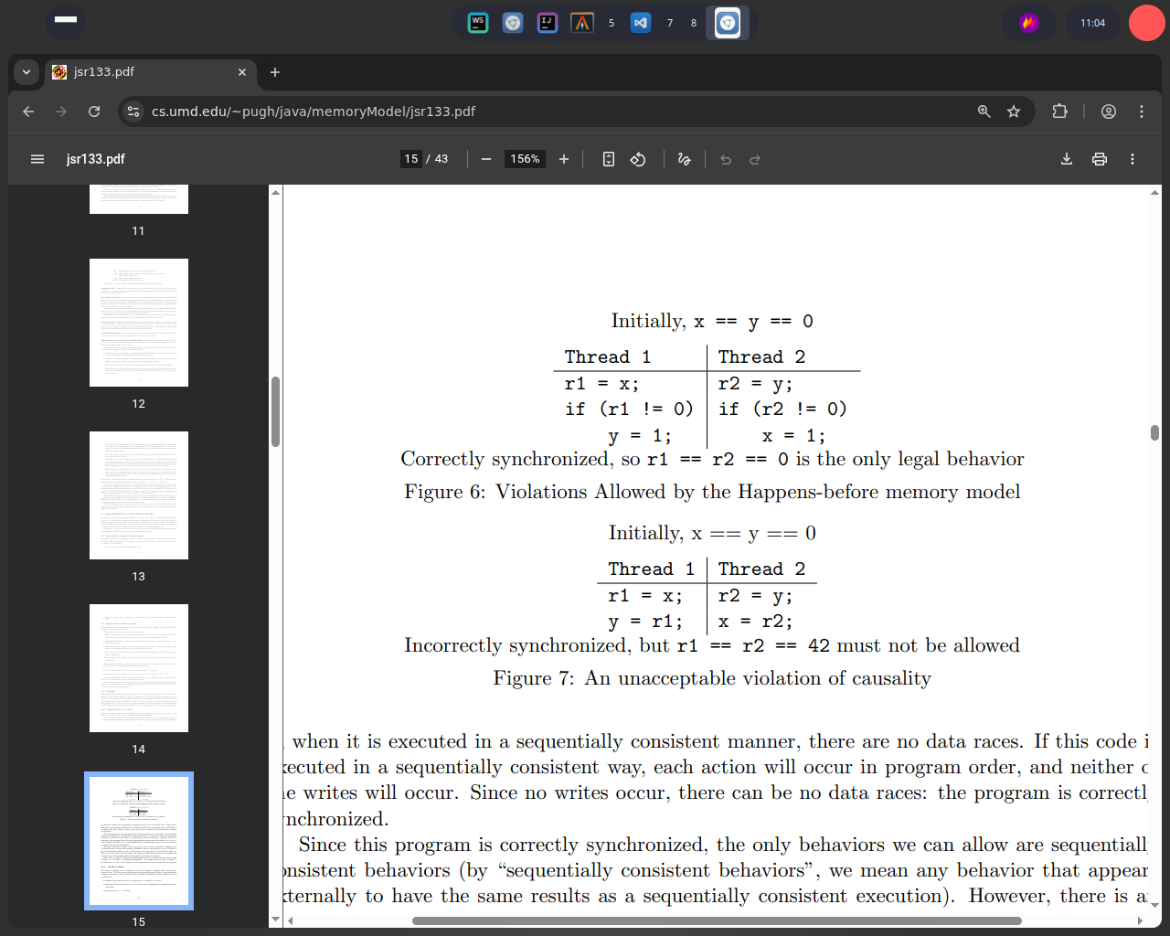Image resolution: width=1170 pixels, height=936 pixels.
Task: Click the redo annotation icon
Action: (x=755, y=159)
